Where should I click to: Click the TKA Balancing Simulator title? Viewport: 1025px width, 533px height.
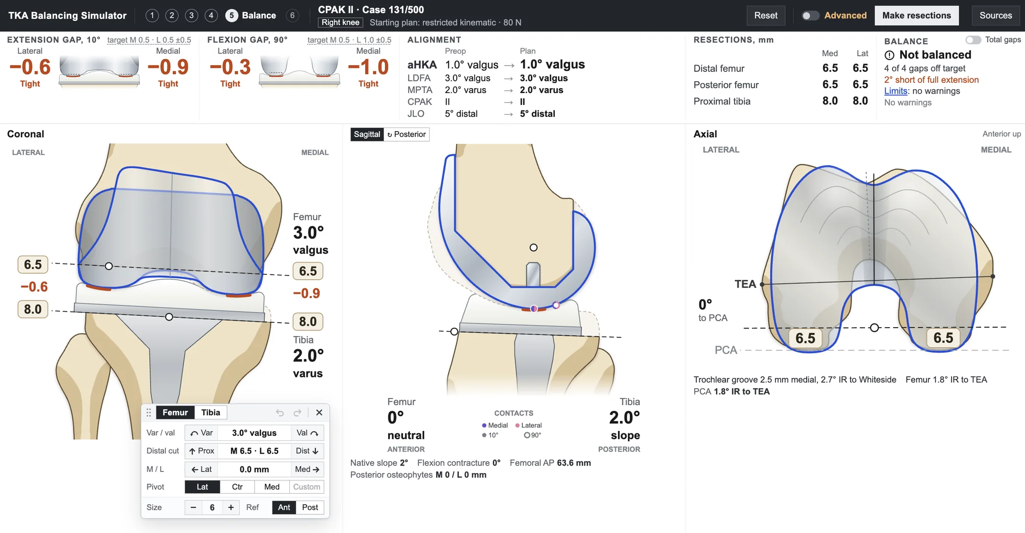pyautogui.click(x=68, y=15)
